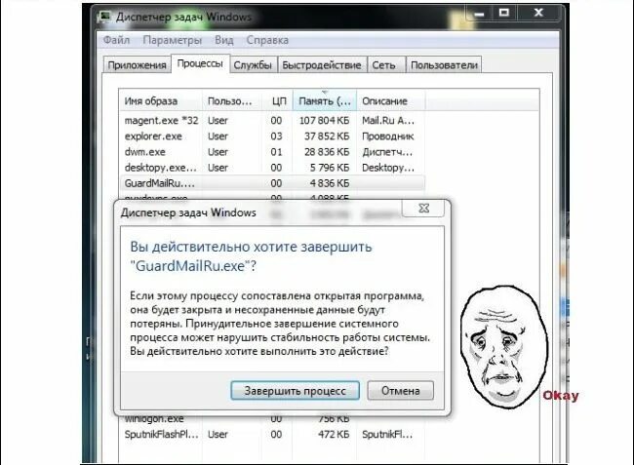The image size is (634, 465).
Task: Select the dwm.exe process
Action: point(272,152)
